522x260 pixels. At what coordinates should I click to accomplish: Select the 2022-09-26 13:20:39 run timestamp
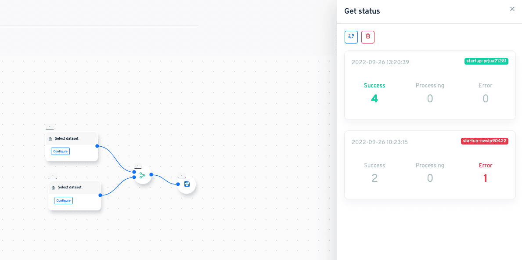tap(380, 62)
